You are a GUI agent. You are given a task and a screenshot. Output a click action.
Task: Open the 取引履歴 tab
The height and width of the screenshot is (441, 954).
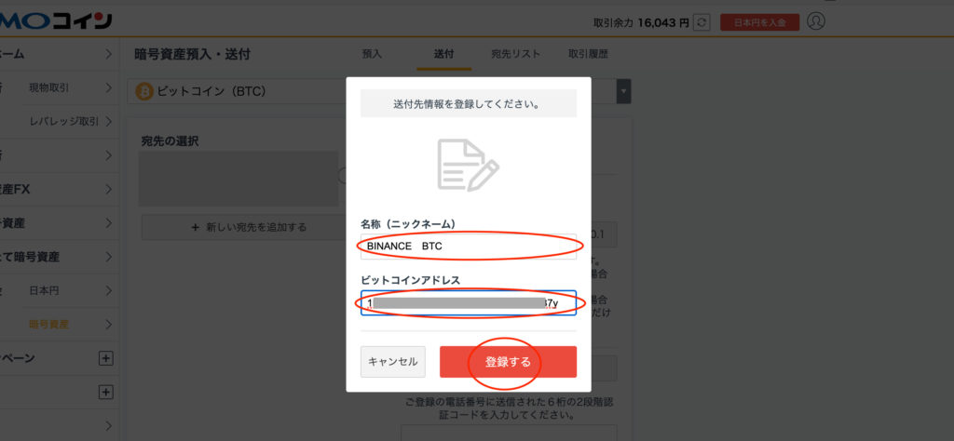pyautogui.click(x=588, y=53)
